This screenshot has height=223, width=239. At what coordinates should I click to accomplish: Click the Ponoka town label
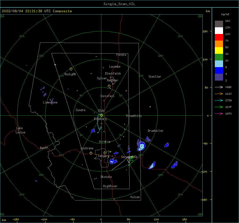pos(121,55)
